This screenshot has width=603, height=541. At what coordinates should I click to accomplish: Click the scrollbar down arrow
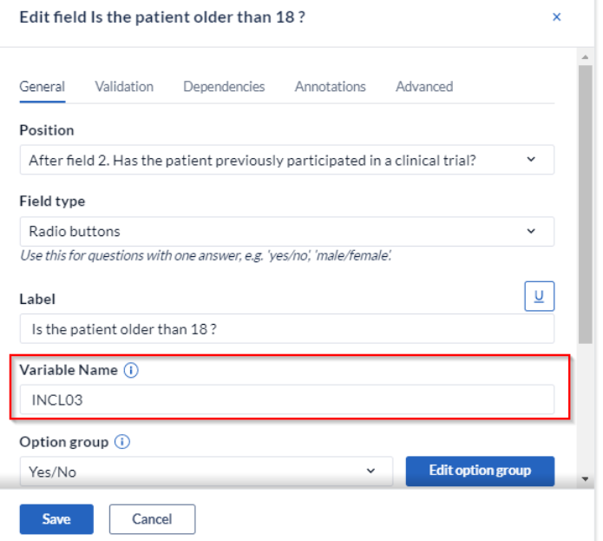[586, 479]
